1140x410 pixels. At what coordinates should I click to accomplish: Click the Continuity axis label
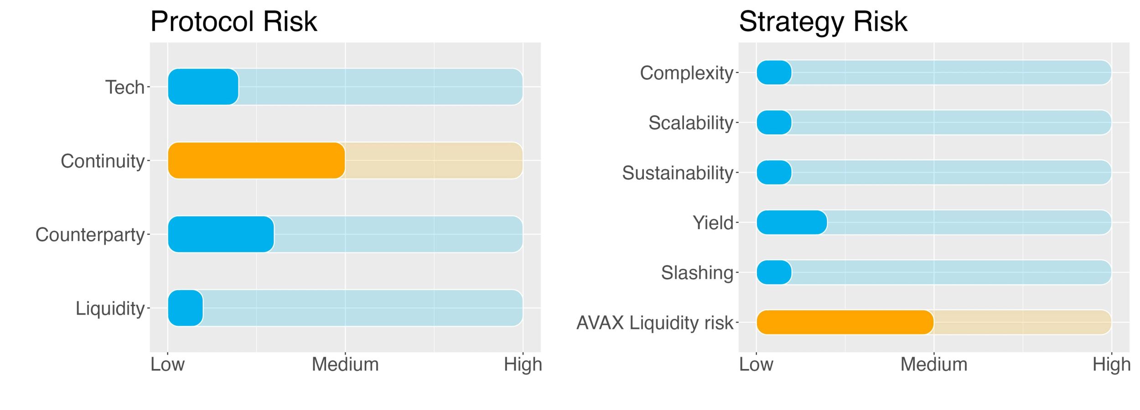(103, 161)
